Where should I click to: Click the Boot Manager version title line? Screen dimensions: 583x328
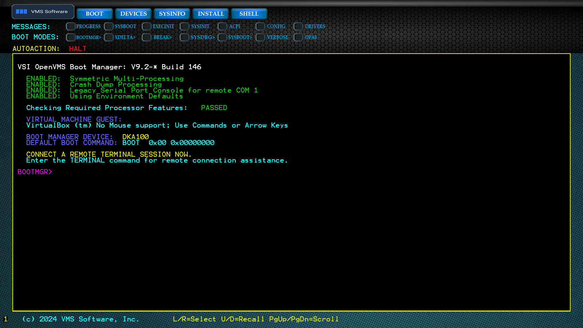click(x=109, y=67)
